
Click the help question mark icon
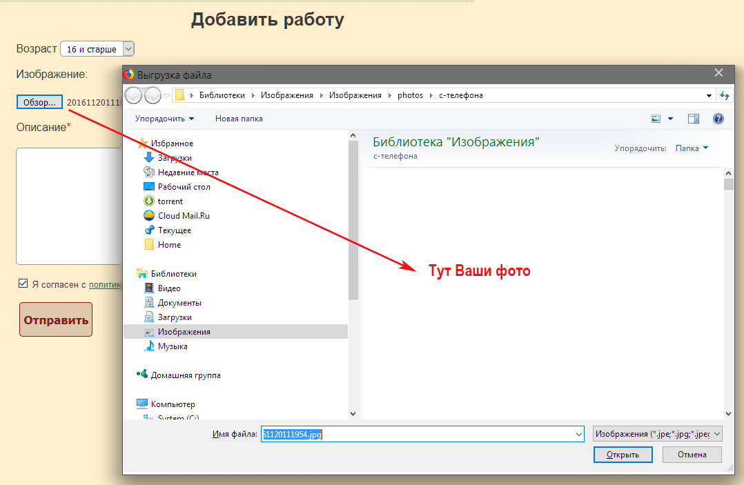(718, 119)
